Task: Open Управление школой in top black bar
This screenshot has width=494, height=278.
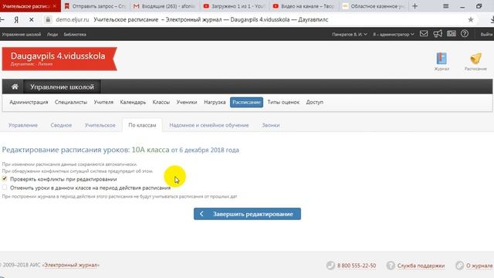Action: (22, 34)
